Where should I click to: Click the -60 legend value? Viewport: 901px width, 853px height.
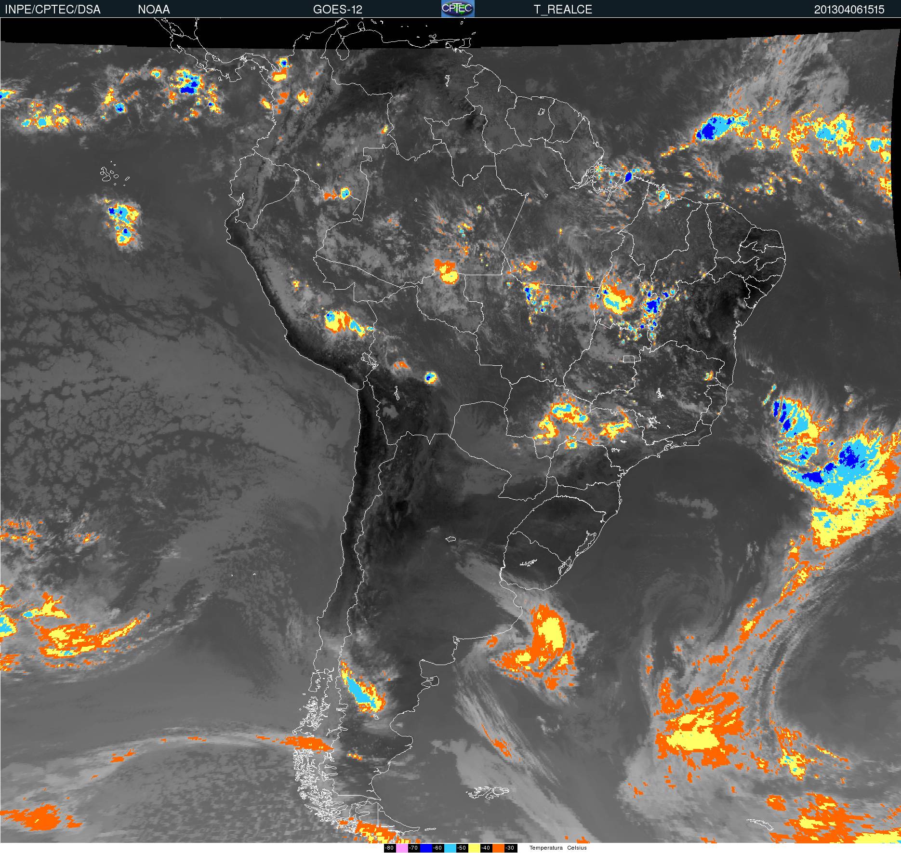438,848
